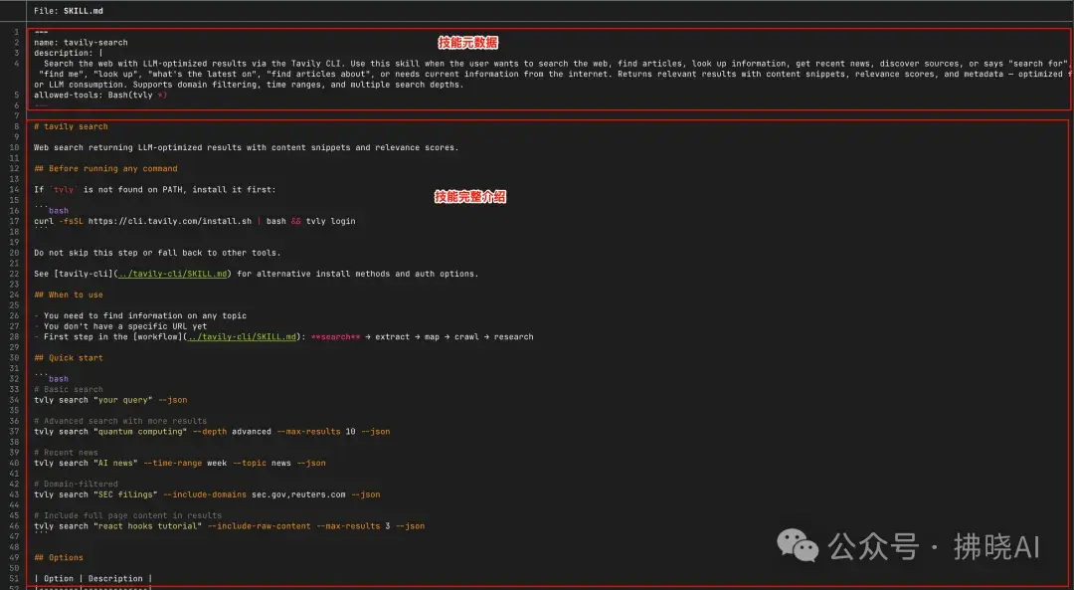
Task: Click the curl install.sh command line
Action: 195,221
